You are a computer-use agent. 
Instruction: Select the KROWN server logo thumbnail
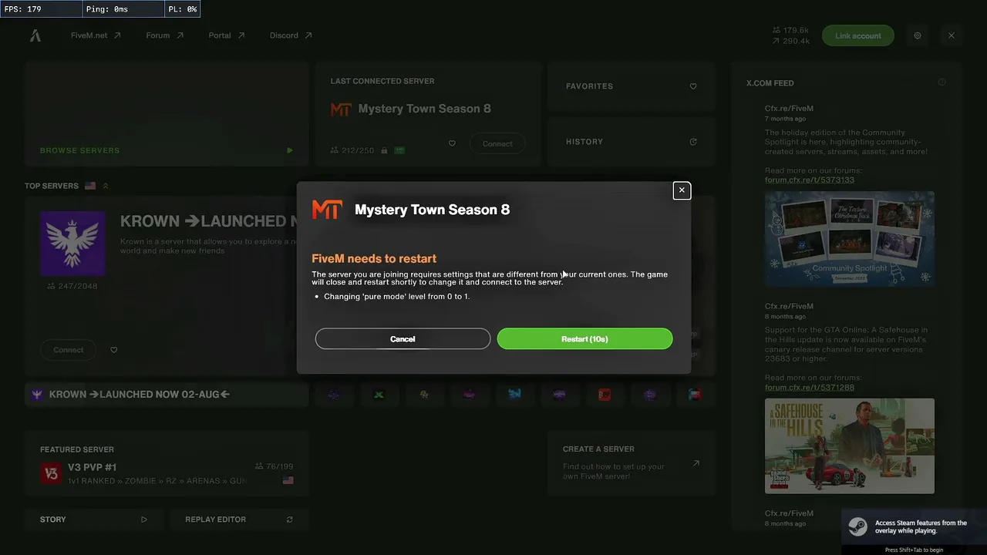[72, 244]
